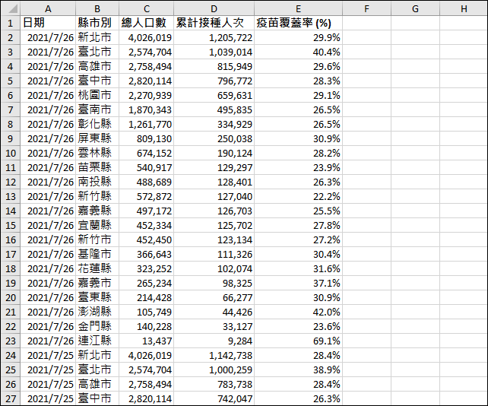This screenshot has height=406, width=488.
Task: Select cell 臺北市 in row 3
Action: [97, 52]
